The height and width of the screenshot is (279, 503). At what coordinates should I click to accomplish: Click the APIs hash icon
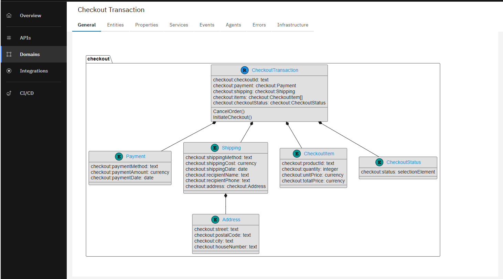tap(9, 38)
